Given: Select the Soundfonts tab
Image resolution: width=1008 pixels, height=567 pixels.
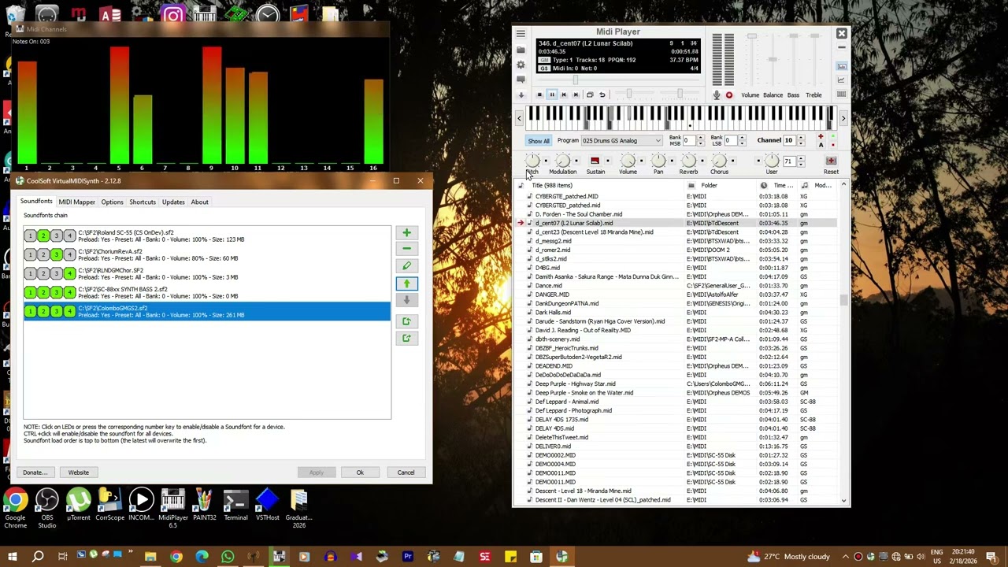Looking at the screenshot, I should [36, 201].
